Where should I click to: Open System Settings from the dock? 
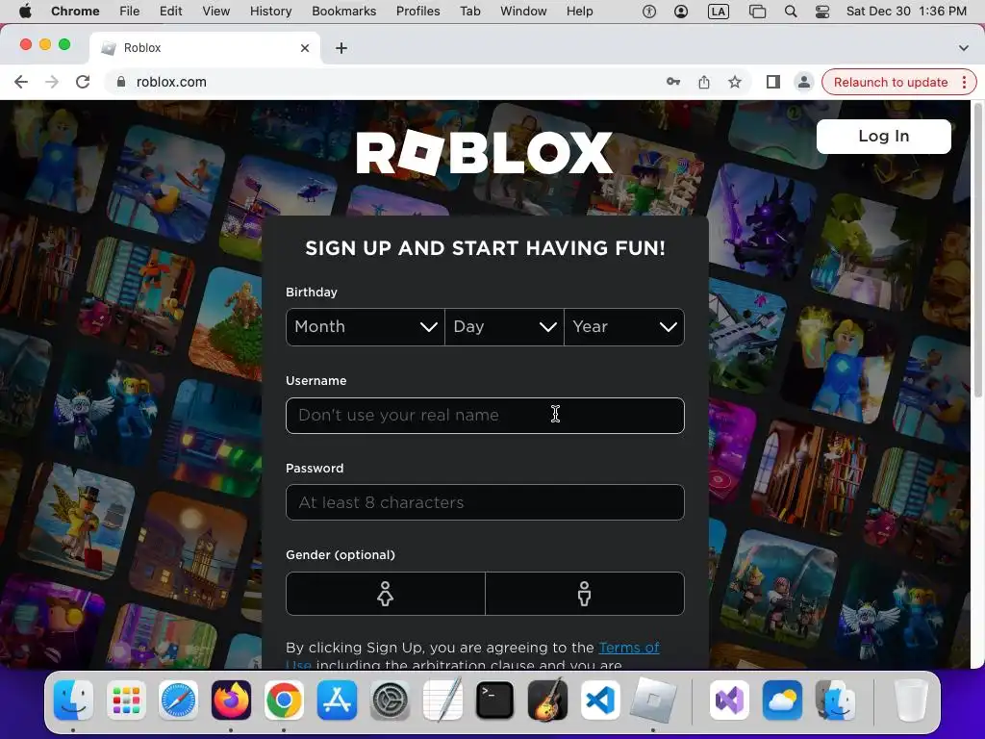tap(390, 701)
